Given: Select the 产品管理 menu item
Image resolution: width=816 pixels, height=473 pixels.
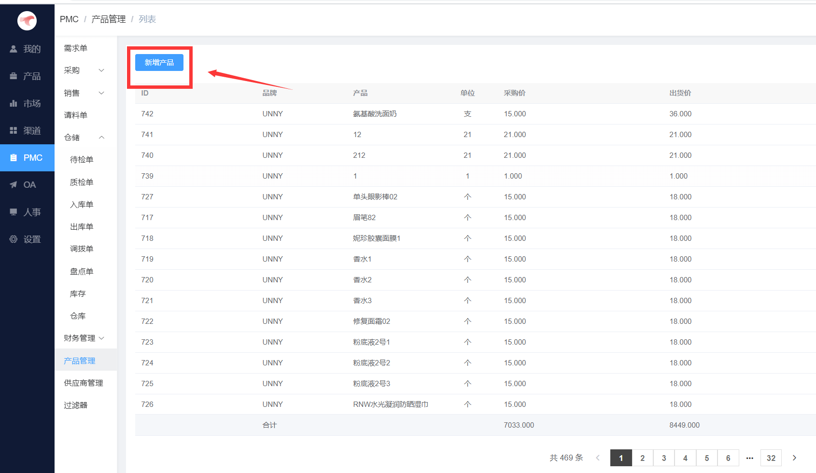Looking at the screenshot, I should [86, 361].
